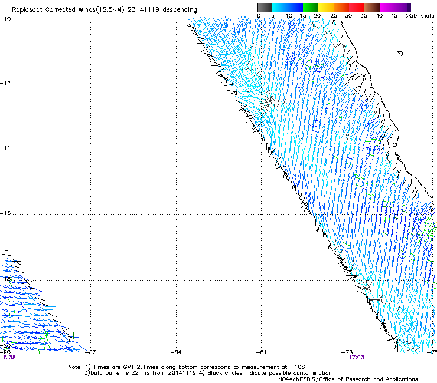Click the small island outline near the coast

(400, 53)
